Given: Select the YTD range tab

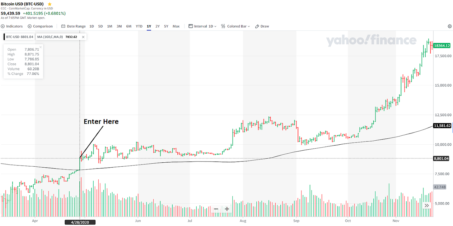Looking at the screenshot, I should [139, 26].
